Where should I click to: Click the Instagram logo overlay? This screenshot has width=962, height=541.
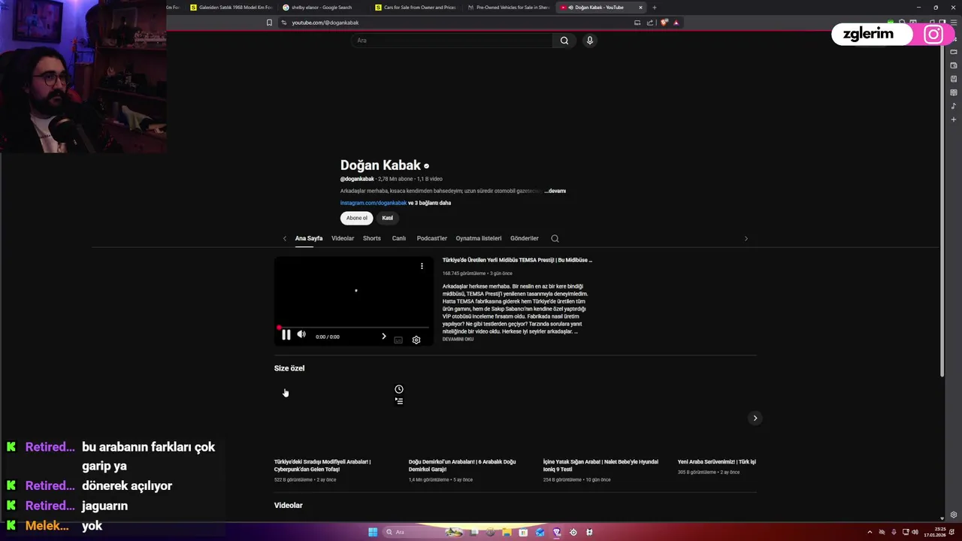[933, 35]
